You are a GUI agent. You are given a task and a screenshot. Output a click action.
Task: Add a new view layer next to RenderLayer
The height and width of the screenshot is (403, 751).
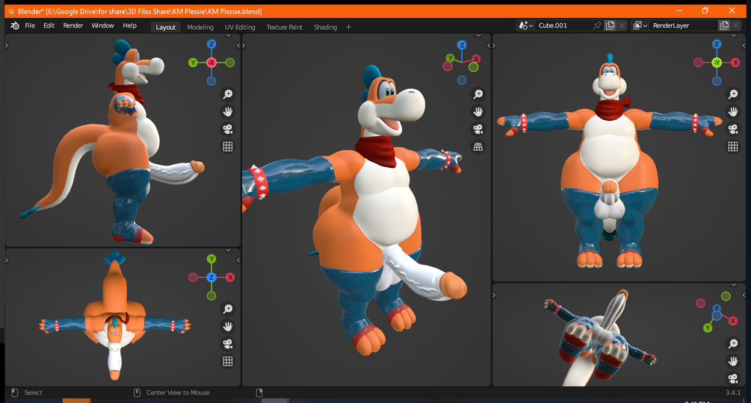click(723, 26)
